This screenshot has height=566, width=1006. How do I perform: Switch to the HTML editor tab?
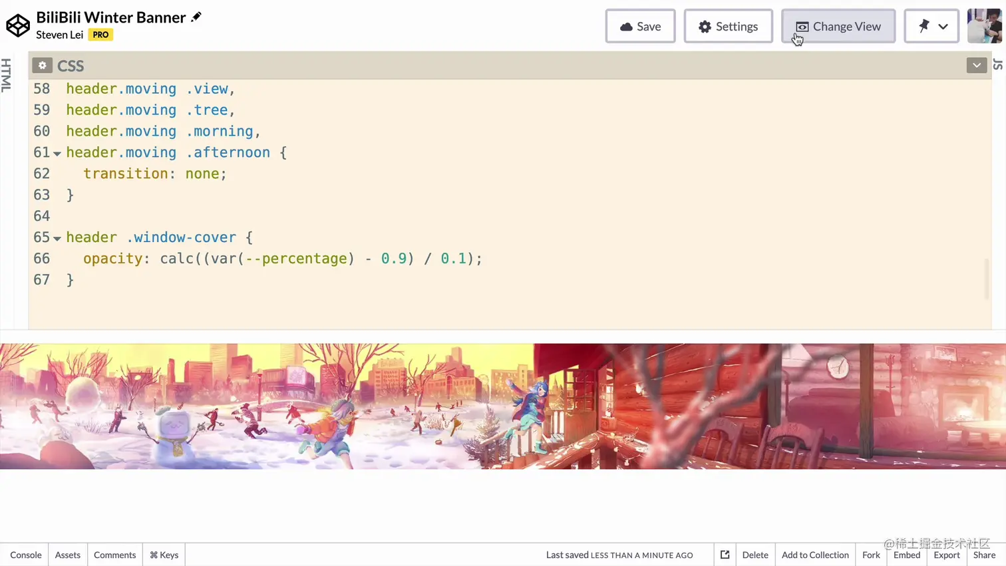(x=6, y=74)
